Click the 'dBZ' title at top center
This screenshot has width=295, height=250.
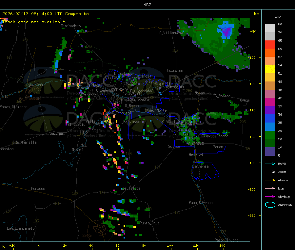pyautogui.click(x=147, y=5)
